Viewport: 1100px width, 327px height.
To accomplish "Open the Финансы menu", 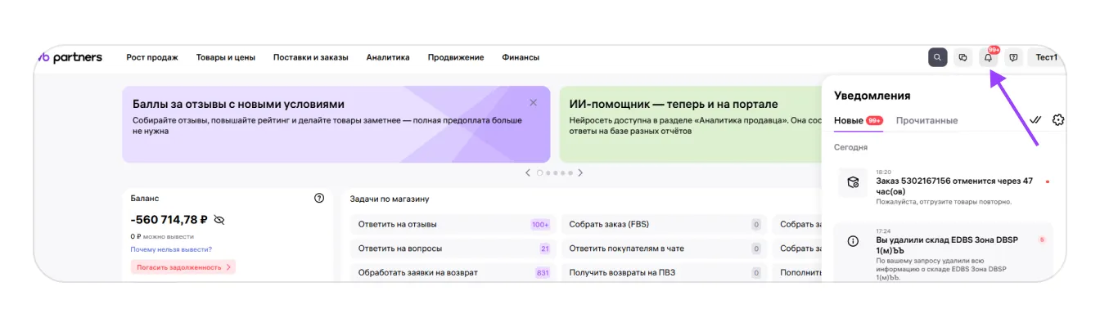I will click(521, 57).
